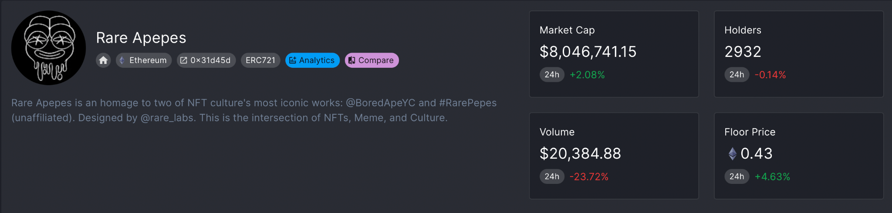Click the Holders count 2932
892x213 pixels.
pyautogui.click(x=743, y=52)
